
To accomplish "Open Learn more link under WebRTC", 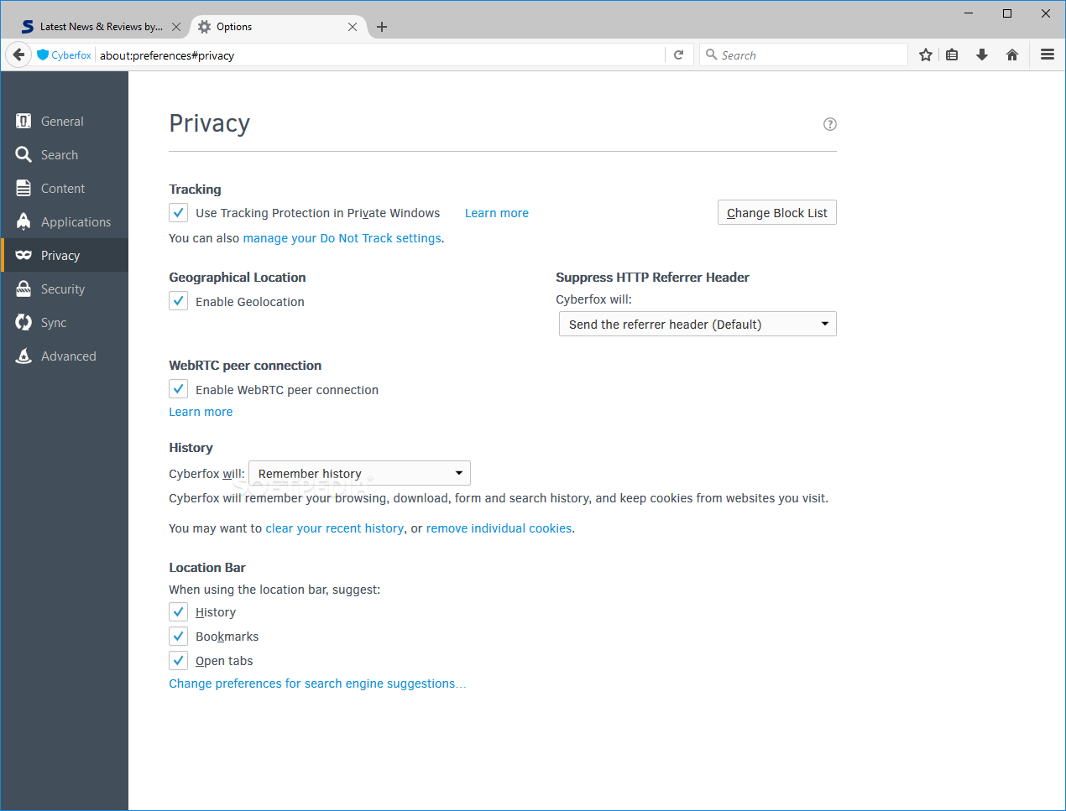I will [201, 412].
